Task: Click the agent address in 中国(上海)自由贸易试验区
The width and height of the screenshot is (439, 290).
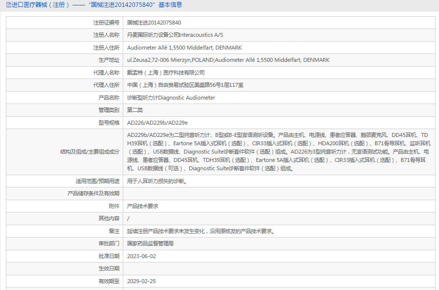Action: 185,85
